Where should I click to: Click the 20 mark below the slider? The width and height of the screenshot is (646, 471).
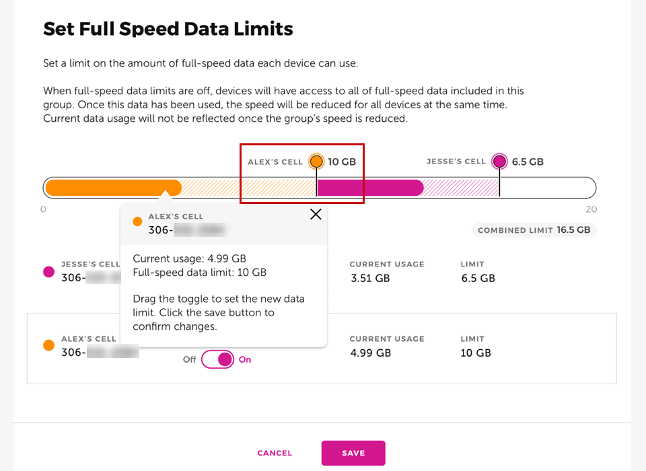click(591, 209)
